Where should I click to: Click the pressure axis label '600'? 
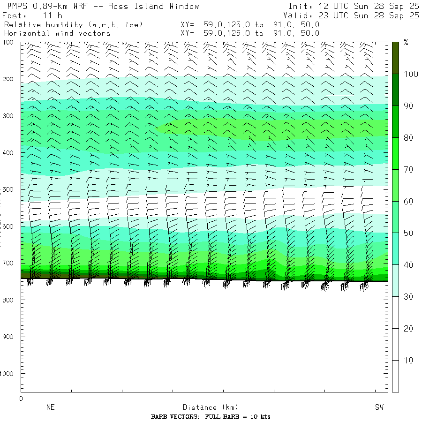[8, 226]
